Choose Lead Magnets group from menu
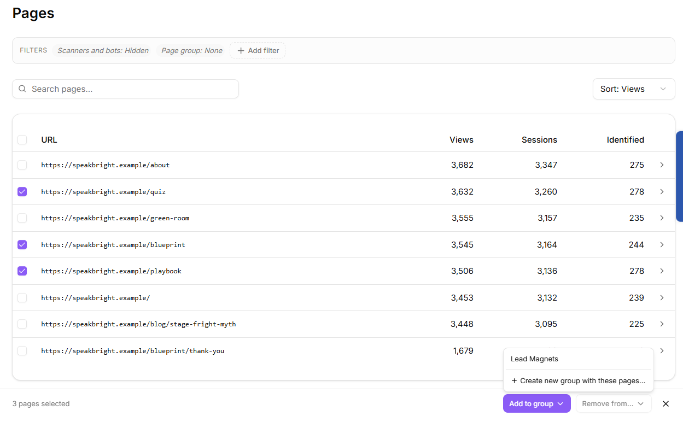The width and height of the screenshot is (683, 422). (x=579, y=359)
